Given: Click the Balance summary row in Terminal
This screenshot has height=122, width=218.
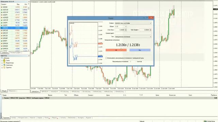Looking at the screenshot, I should pos(110,98).
